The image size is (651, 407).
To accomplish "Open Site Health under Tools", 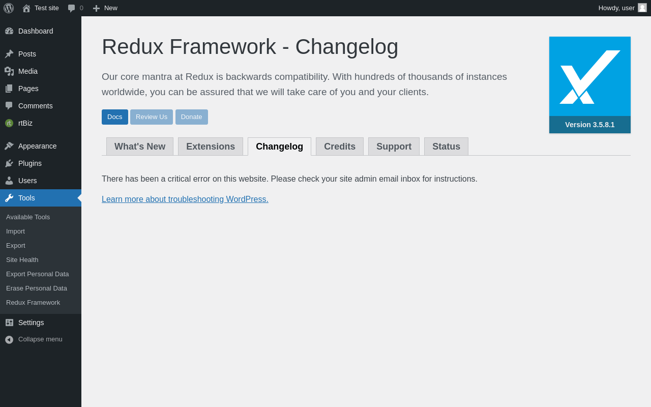I will (x=22, y=260).
